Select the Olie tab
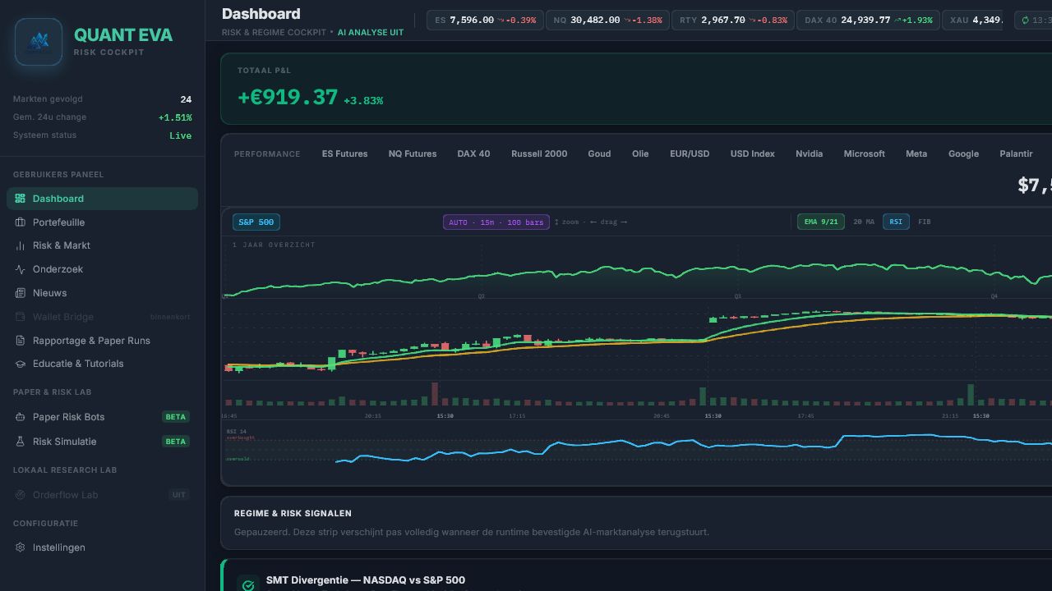This screenshot has width=1052, height=591. 640,154
